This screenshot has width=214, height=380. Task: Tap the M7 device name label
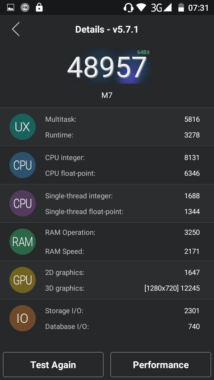coord(107,95)
